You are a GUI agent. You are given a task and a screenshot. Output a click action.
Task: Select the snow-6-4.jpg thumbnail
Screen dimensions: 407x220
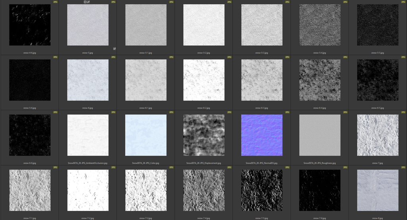320,80
